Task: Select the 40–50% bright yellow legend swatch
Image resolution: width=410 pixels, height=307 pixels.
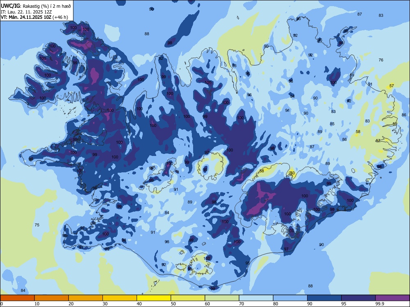Action: [x=154, y=298]
